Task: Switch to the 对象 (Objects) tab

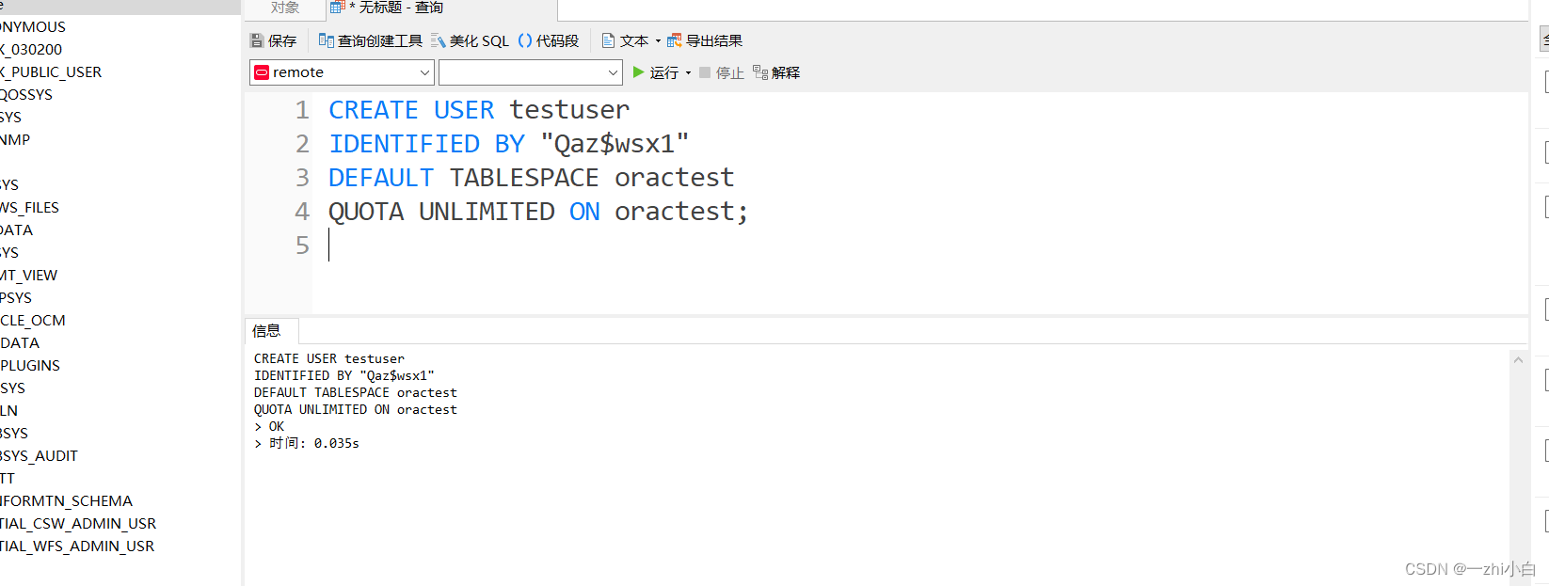Action: point(285,8)
